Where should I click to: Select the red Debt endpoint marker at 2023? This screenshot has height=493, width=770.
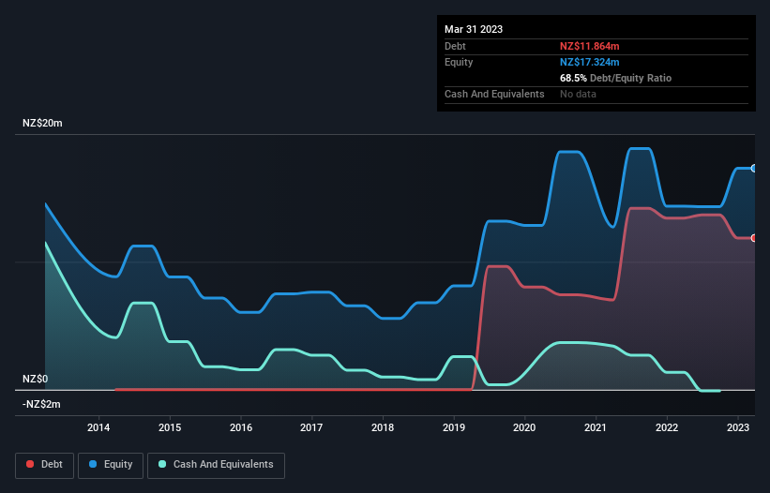754,238
